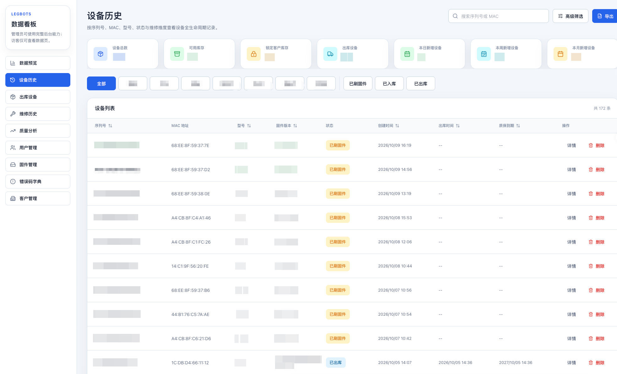
Task: Click 已出库 status badge in last row
Action: point(336,362)
